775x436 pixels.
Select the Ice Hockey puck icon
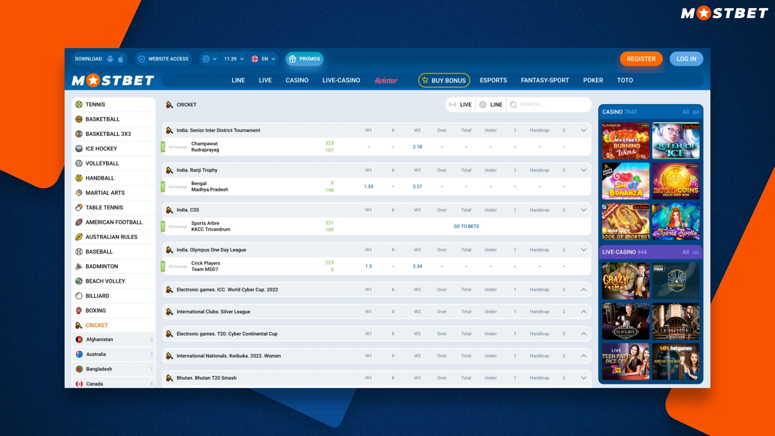(x=79, y=149)
